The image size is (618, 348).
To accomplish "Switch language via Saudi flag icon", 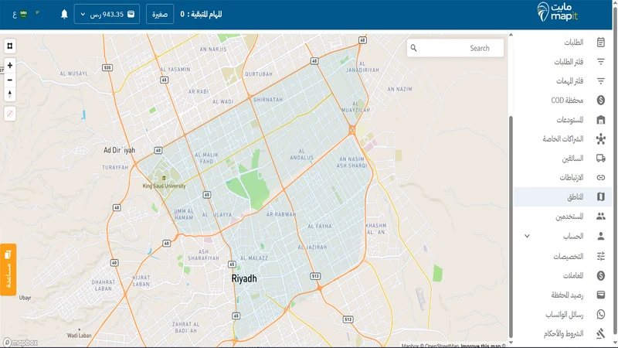I will [24, 14].
